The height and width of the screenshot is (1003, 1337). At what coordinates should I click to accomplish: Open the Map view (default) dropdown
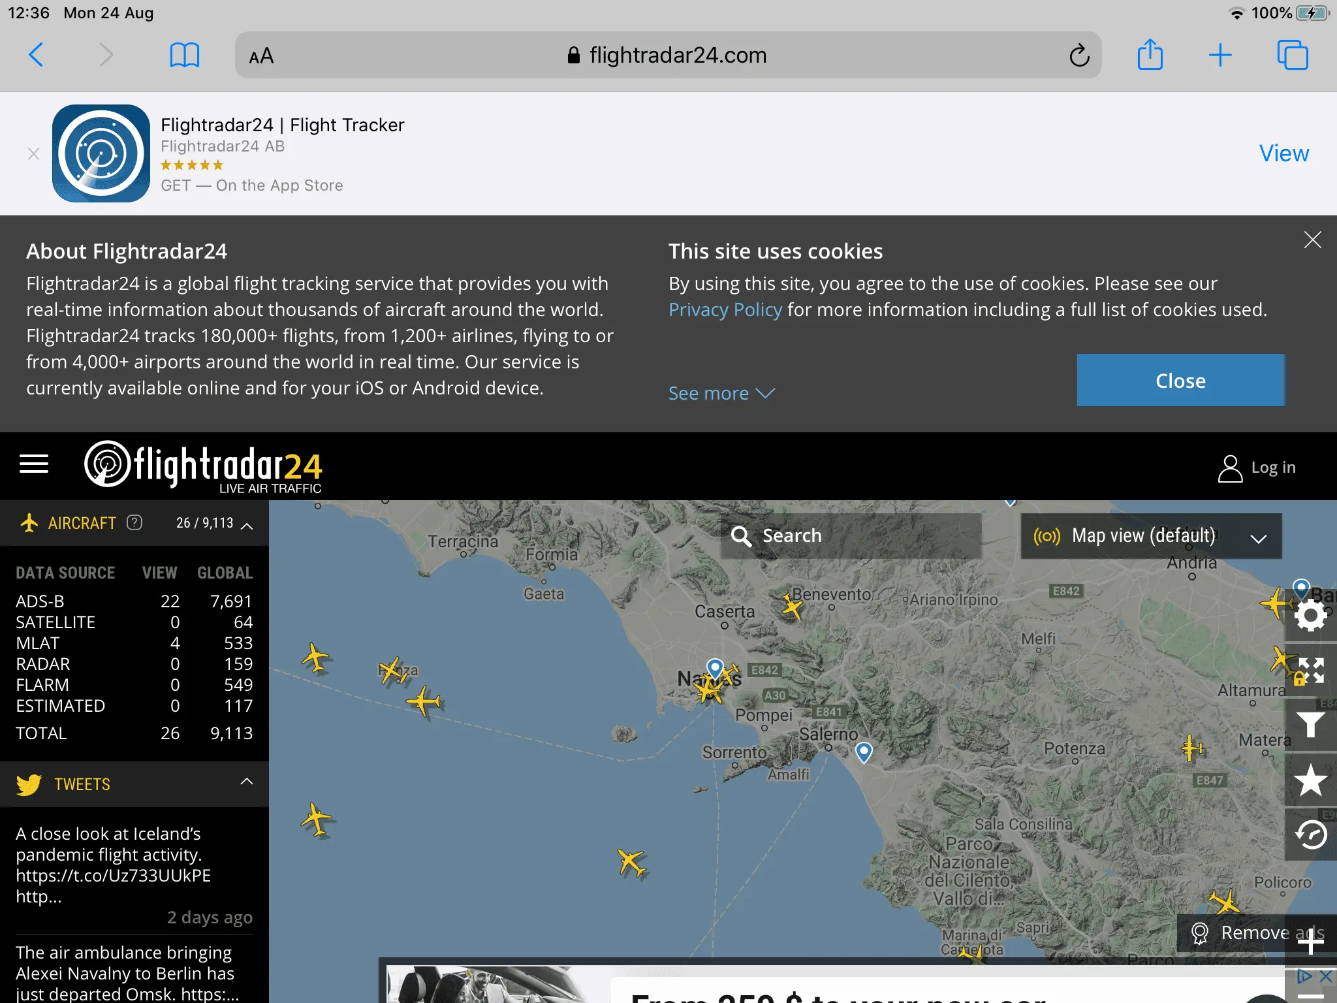coord(1150,536)
